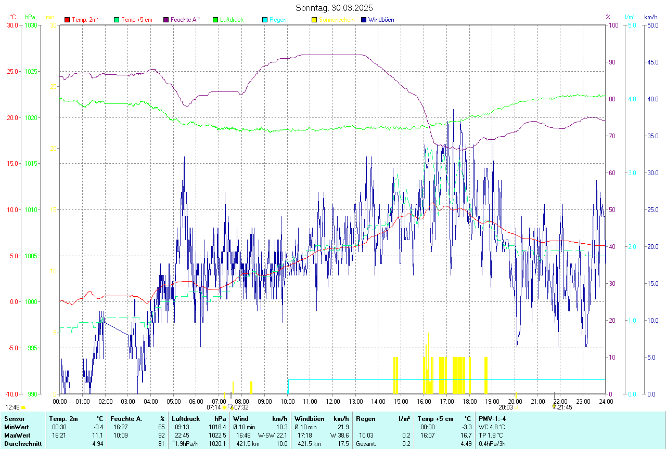Click the PMV-1:-4 table entry
The height and width of the screenshot is (449, 666).
coord(492,418)
